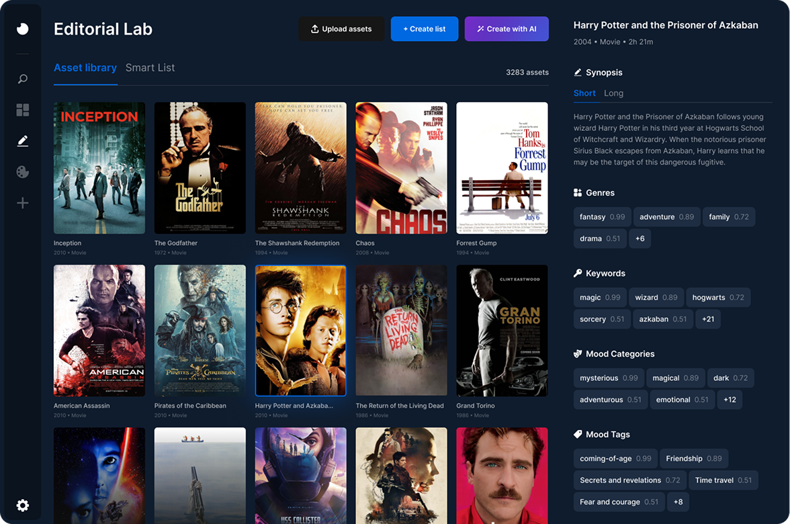Click the Genres section icon
Image resolution: width=790 pixels, height=524 pixels.
[578, 192]
